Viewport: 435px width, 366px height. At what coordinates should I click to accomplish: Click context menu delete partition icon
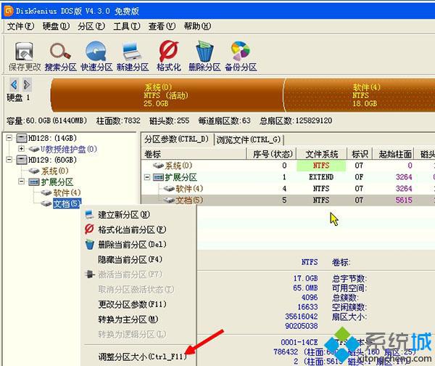(x=89, y=245)
